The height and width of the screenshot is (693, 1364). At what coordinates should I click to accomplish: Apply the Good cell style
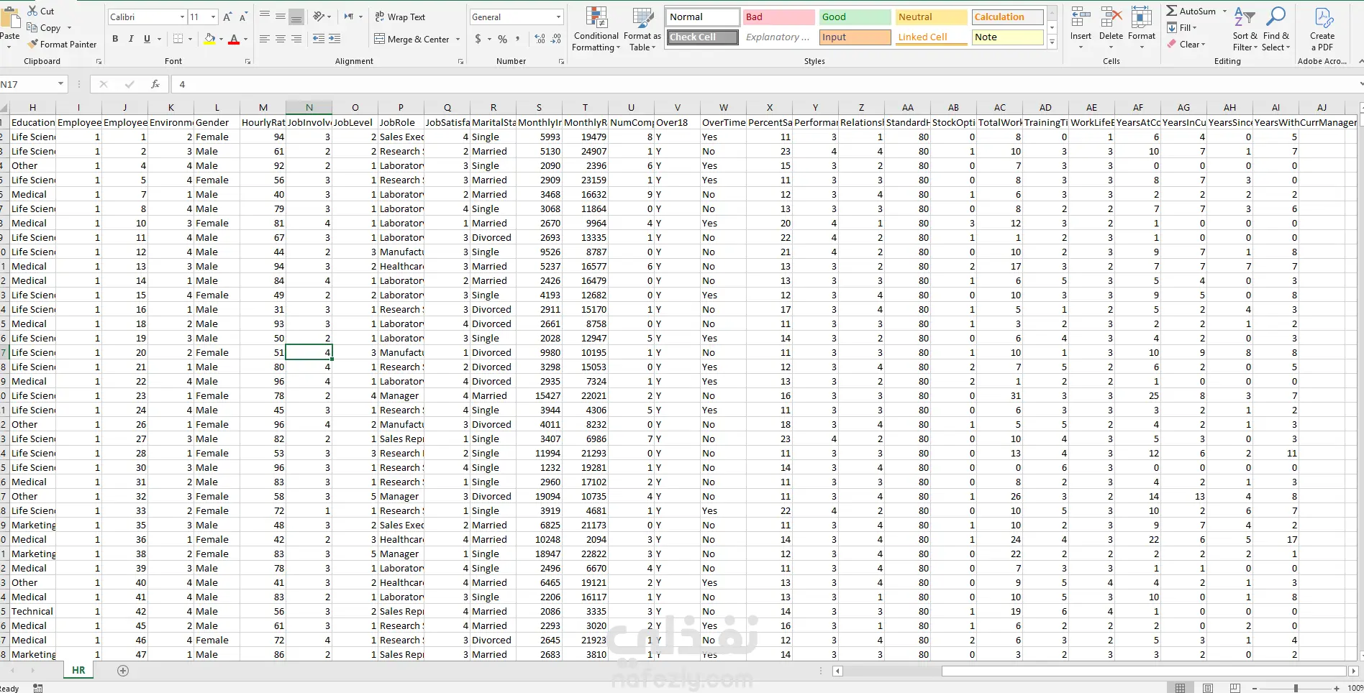[x=855, y=17]
